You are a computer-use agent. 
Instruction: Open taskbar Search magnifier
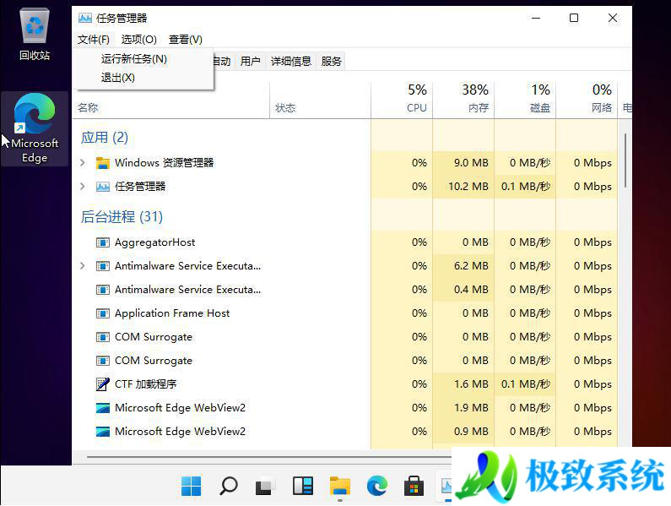(229, 486)
